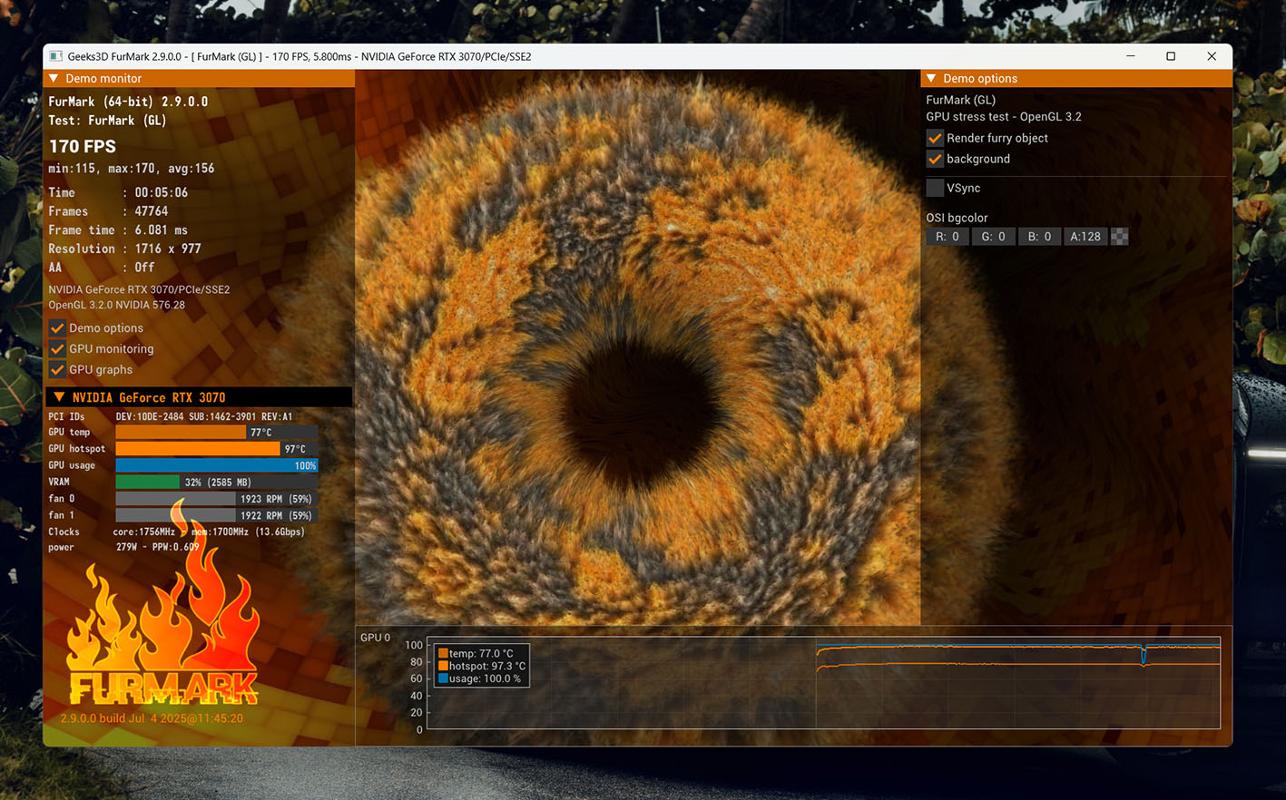Disable Render furry object

[935, 138]
